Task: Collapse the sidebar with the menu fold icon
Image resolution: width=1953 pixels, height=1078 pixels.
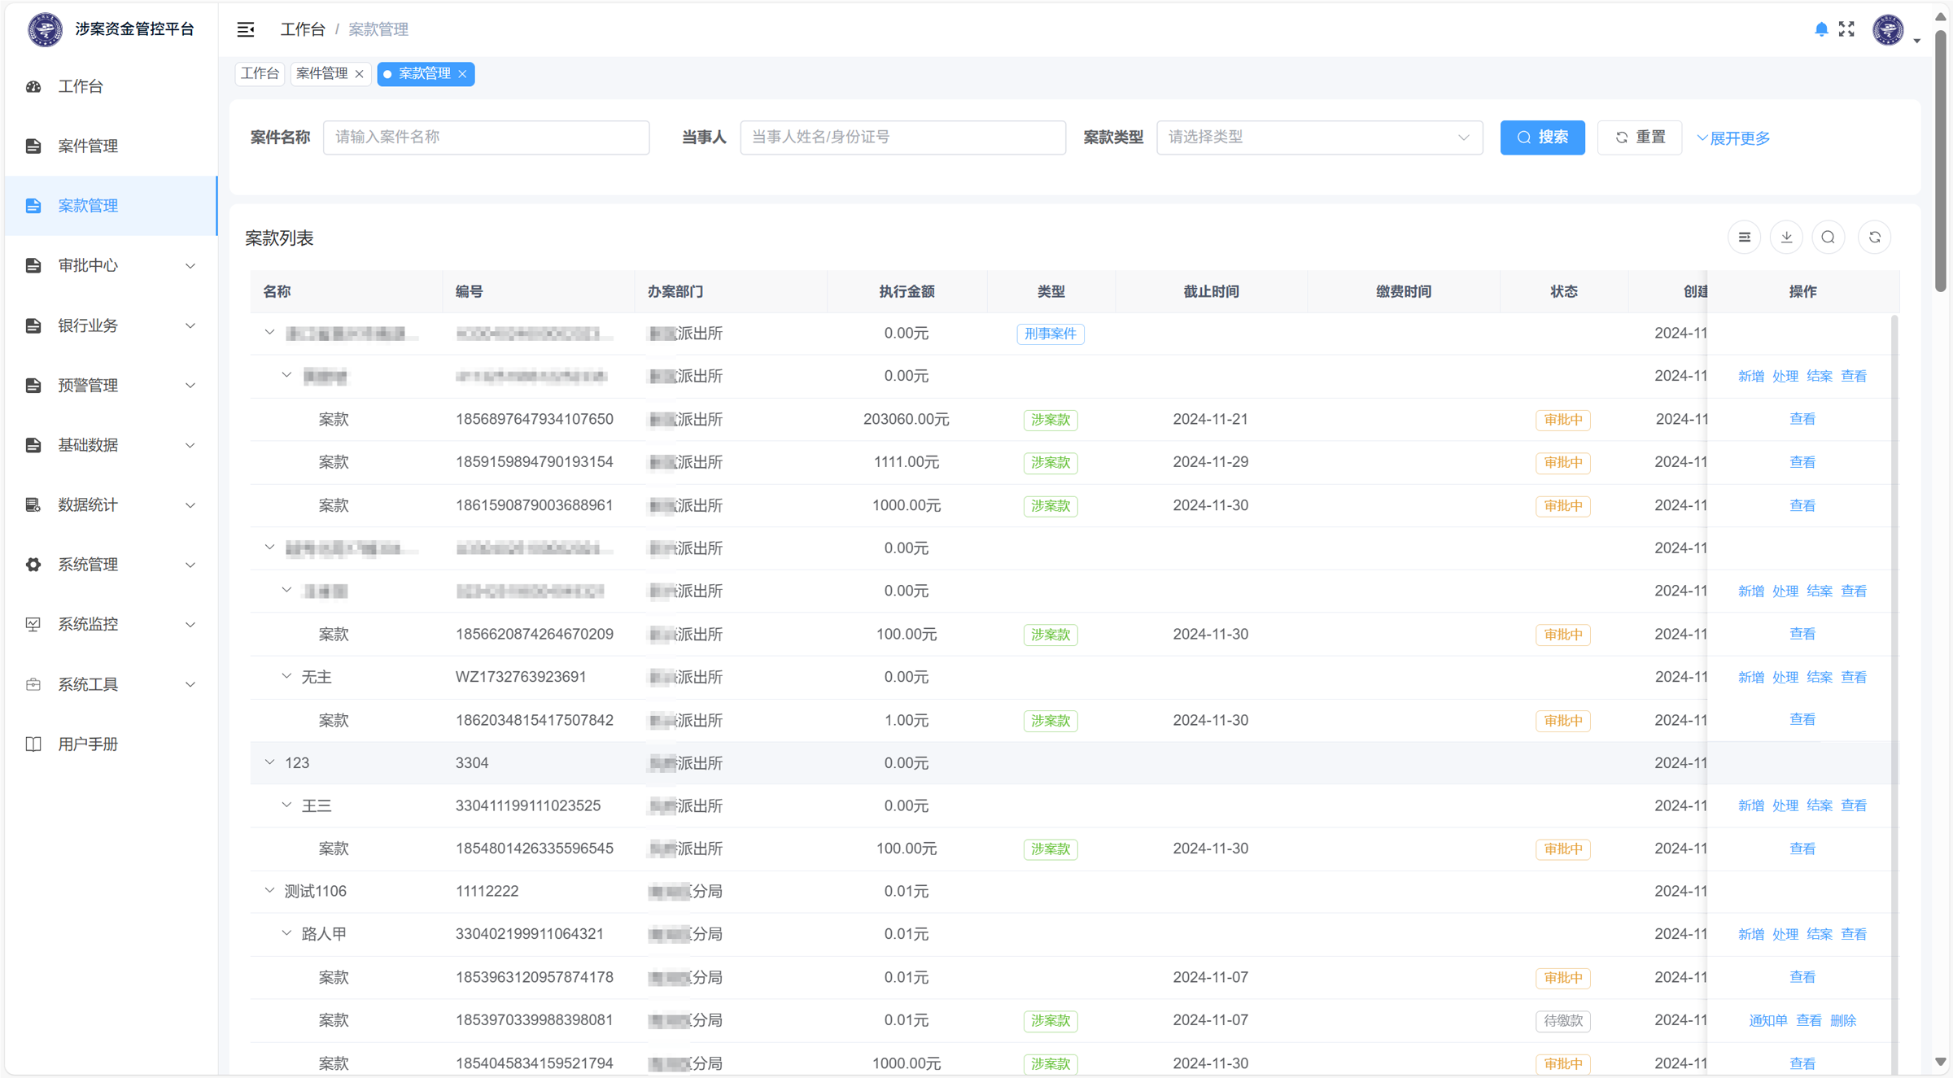Action: (246, 29)
